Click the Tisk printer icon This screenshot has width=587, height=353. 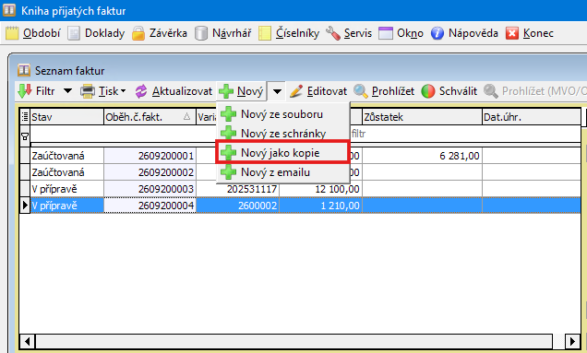click(x=88, y=91)
